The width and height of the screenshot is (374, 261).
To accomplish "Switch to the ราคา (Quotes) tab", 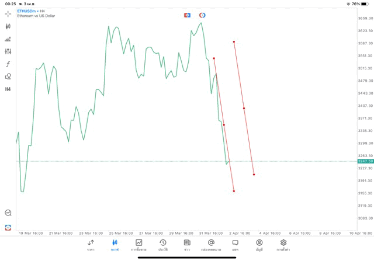I will pyautogui.click(x=91, y=245).
